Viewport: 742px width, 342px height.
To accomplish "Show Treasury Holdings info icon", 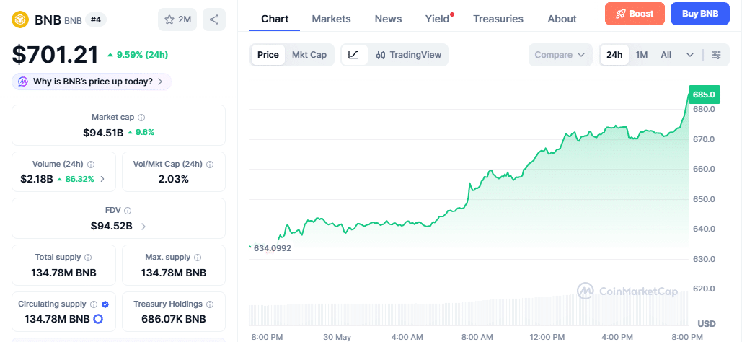I will pyautogui.click(x=210, y=304).
